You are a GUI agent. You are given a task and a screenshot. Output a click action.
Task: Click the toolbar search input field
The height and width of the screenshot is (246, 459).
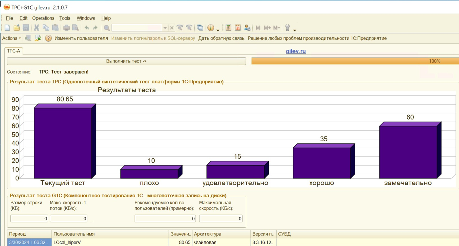coord(137,28)
